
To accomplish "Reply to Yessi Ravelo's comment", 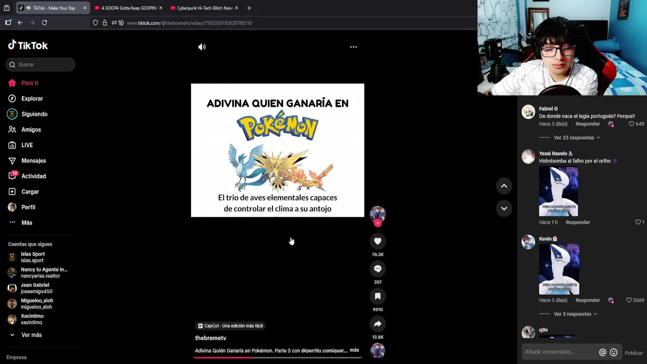I will [578, 222].
